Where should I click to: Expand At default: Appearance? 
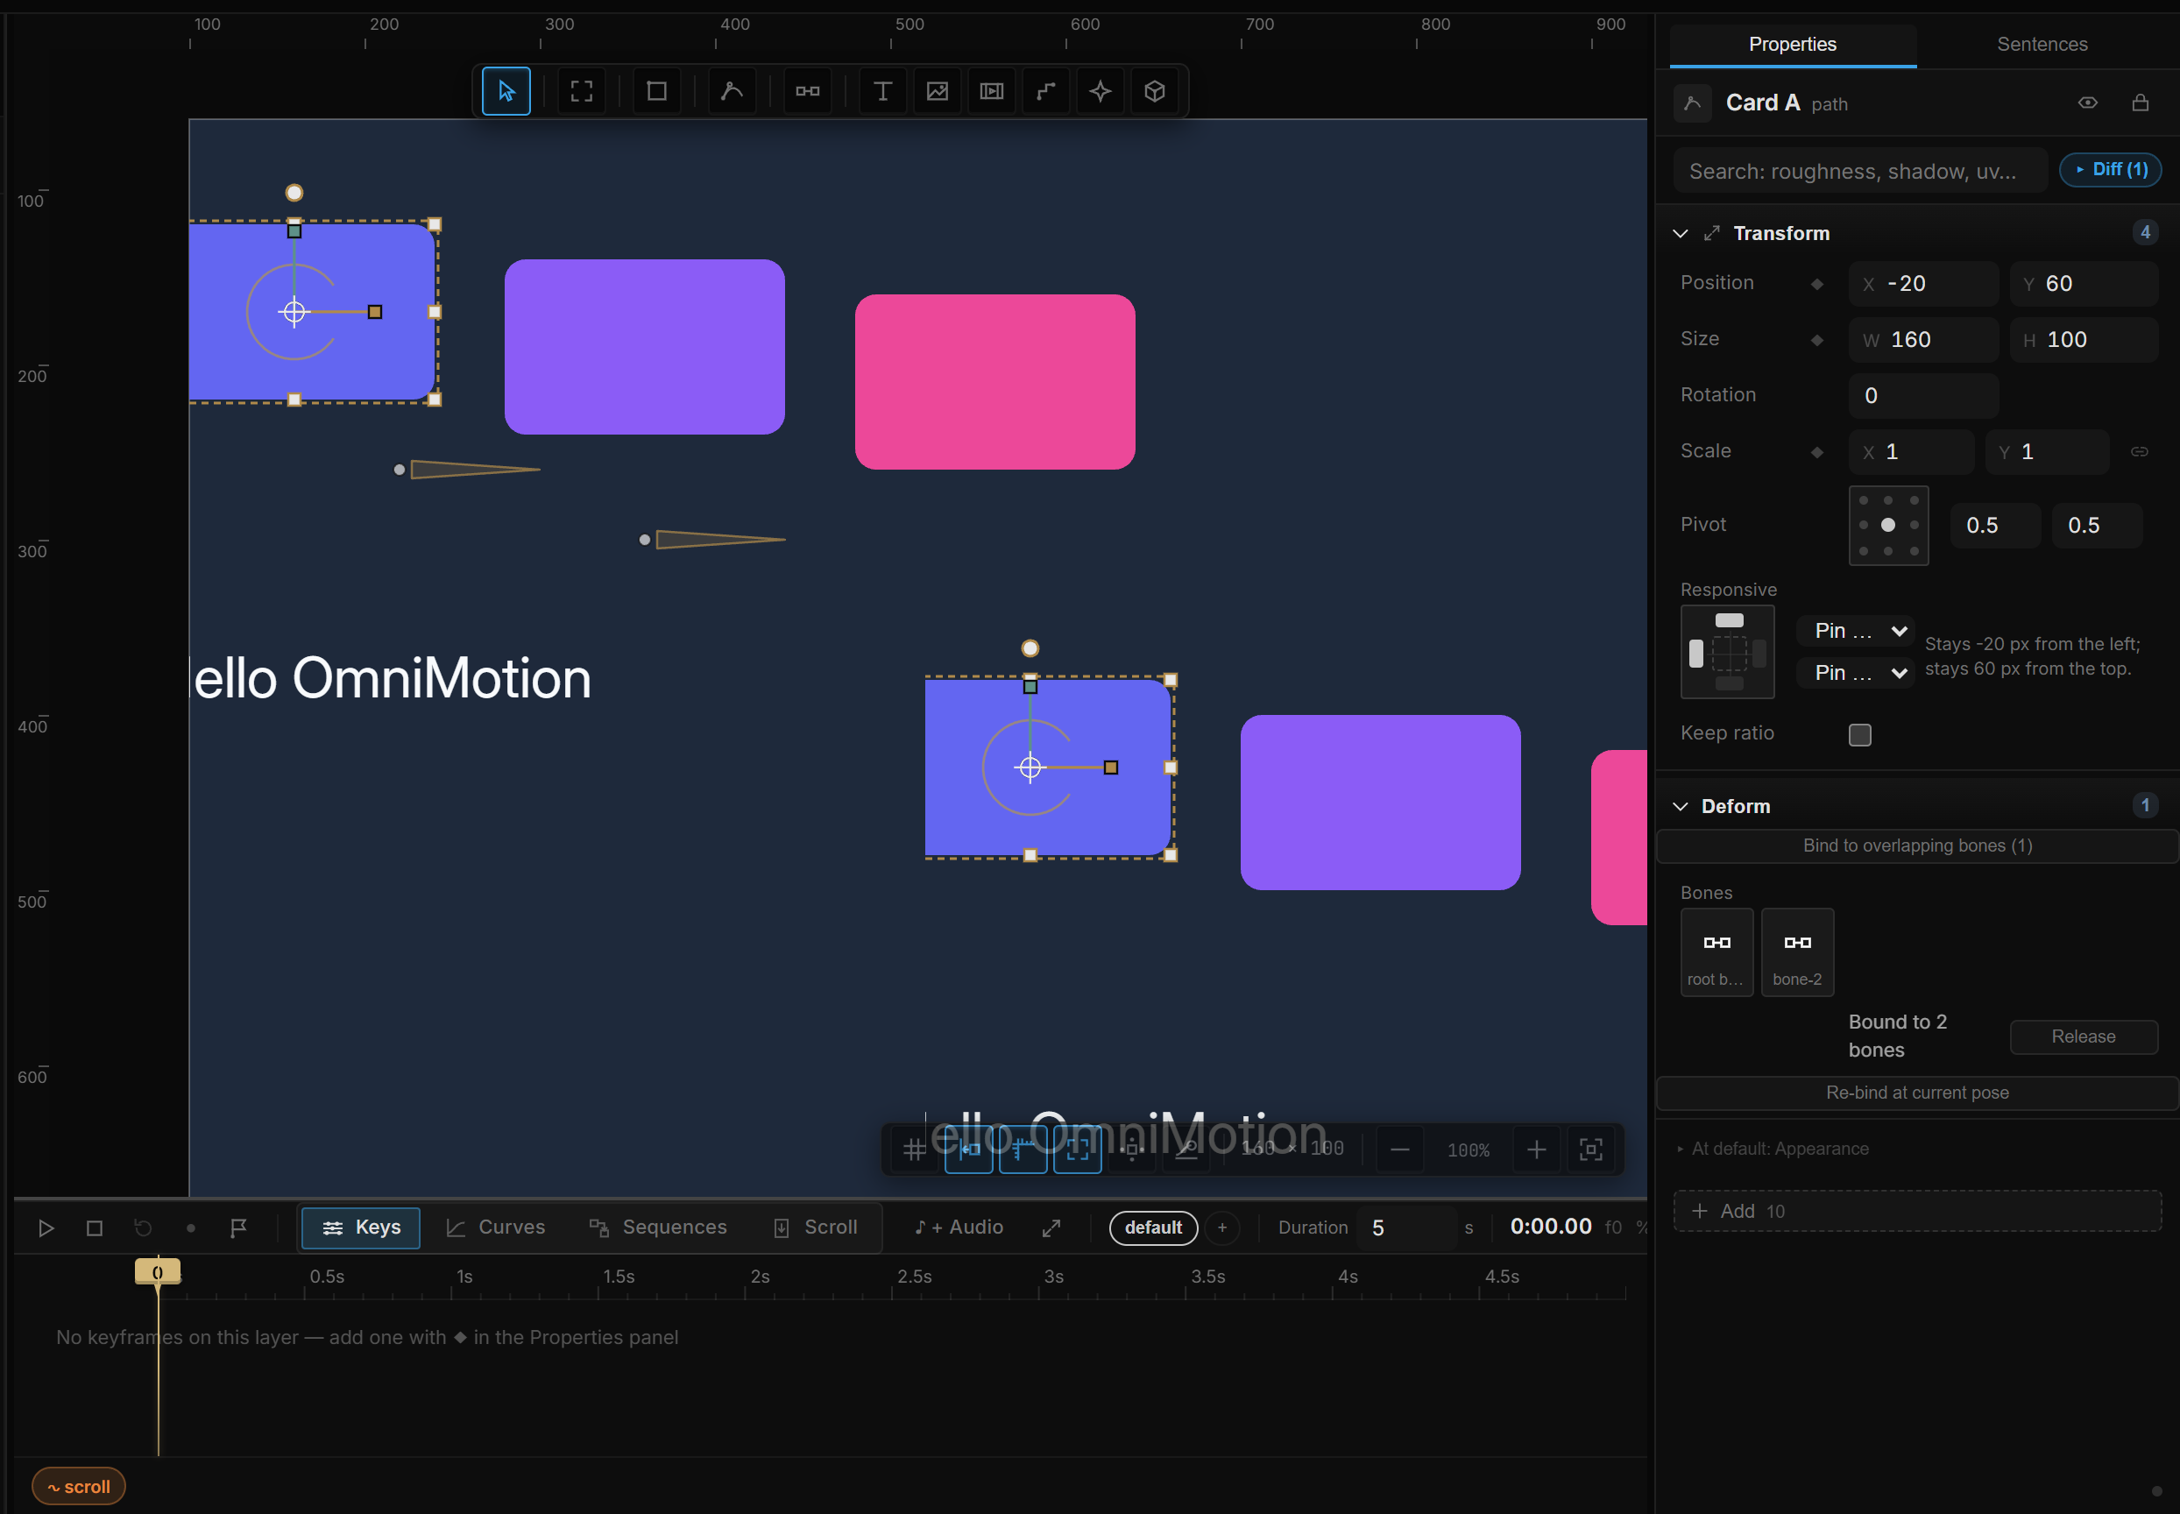[x=1772, y=1149]
